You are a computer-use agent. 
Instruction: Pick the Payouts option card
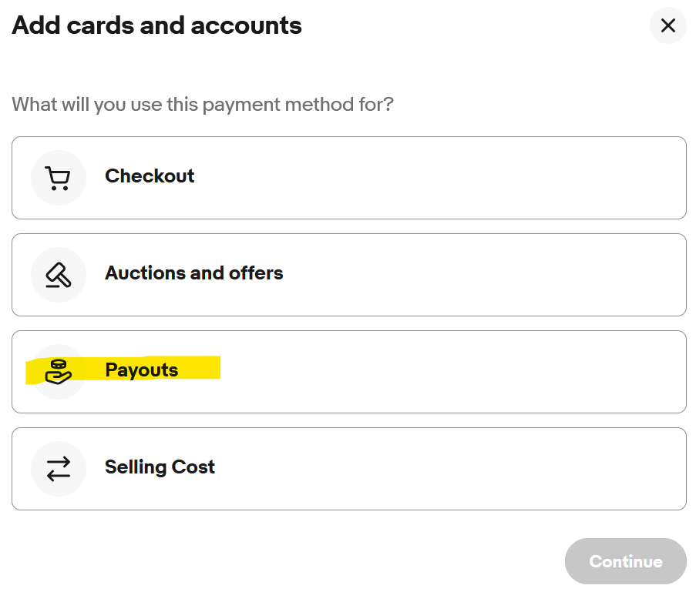click(x=348, y=372)
